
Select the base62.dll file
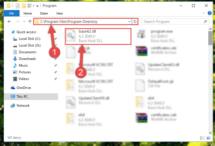98,36
